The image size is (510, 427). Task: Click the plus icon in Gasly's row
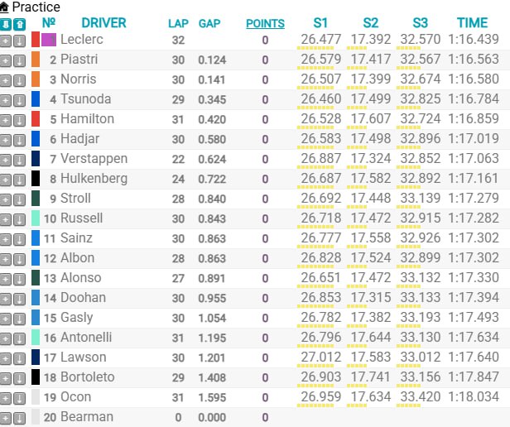6,318
